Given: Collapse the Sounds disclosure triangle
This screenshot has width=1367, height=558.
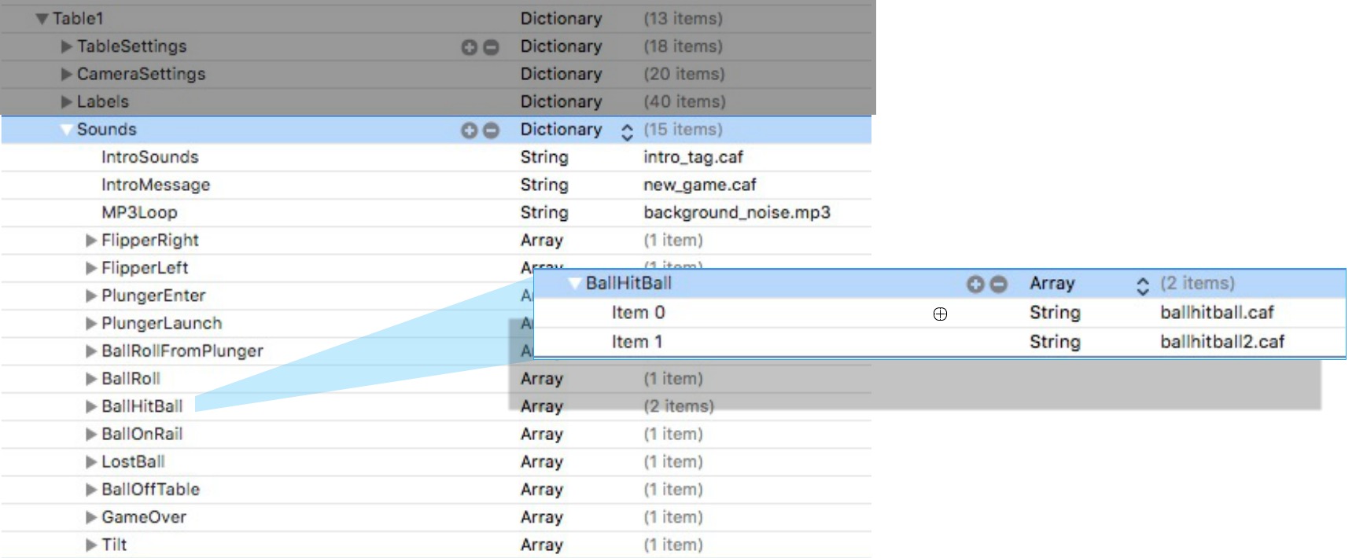Looking at the screenshot, I should [x=67, y=130].
